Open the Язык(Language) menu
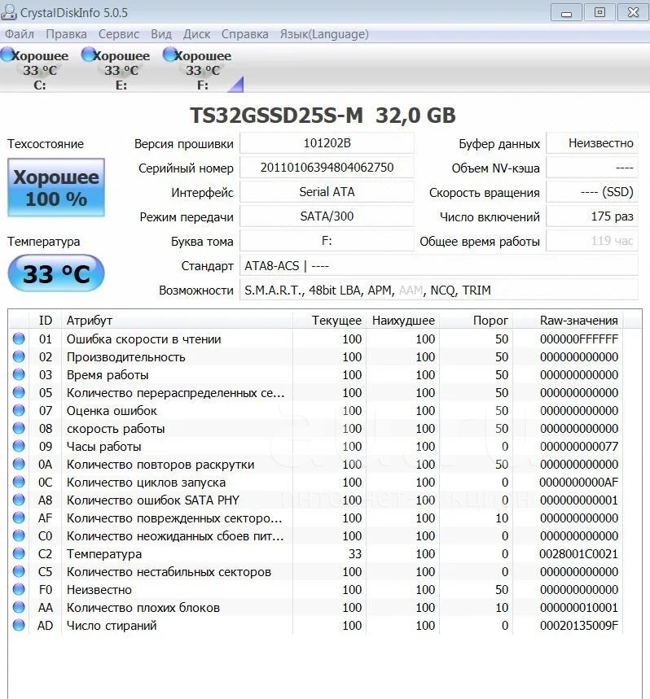650x699 pixels. [x=324, y=34]
